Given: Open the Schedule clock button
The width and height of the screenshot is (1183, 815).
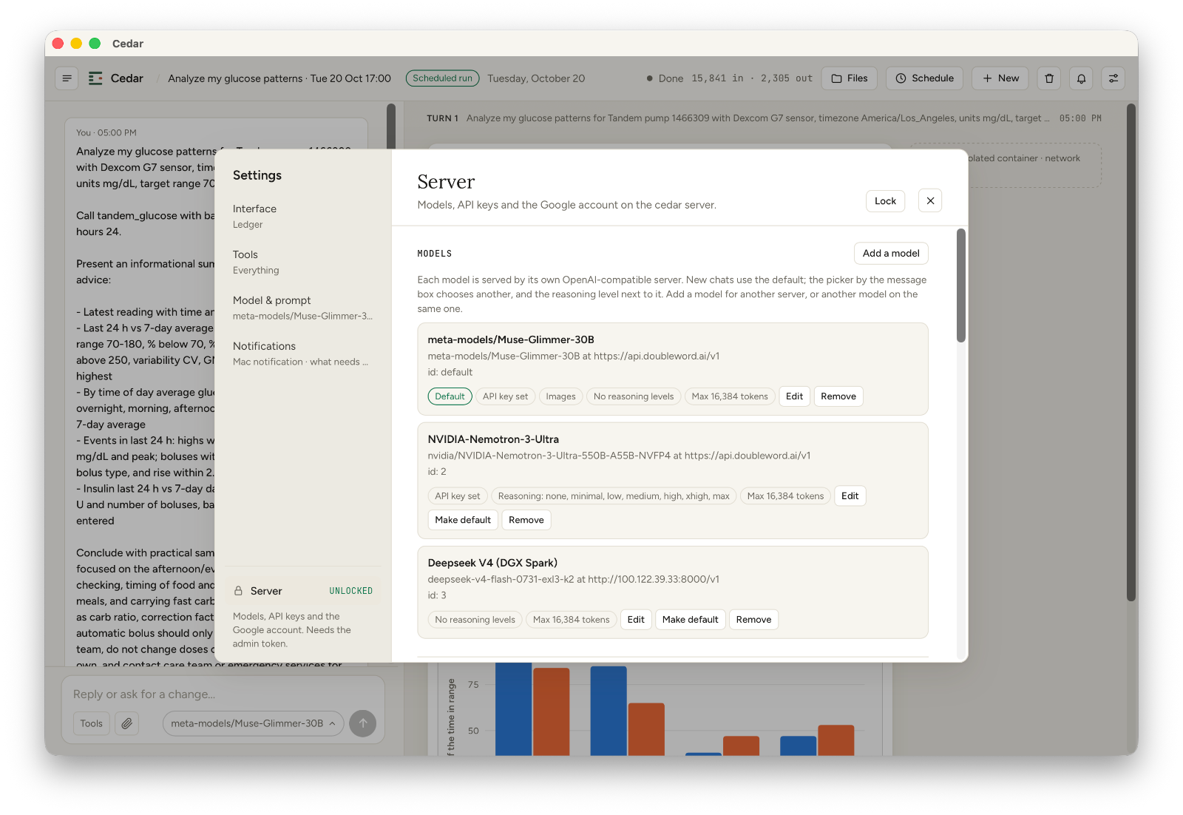Looking at the screenshot, I should pyautogui.click(x=924, y=78).
